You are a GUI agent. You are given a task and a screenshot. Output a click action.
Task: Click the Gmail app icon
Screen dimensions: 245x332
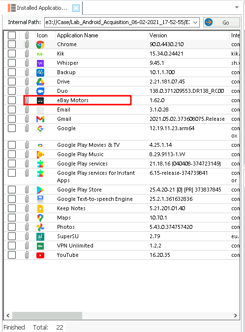[x=40, y=119]
